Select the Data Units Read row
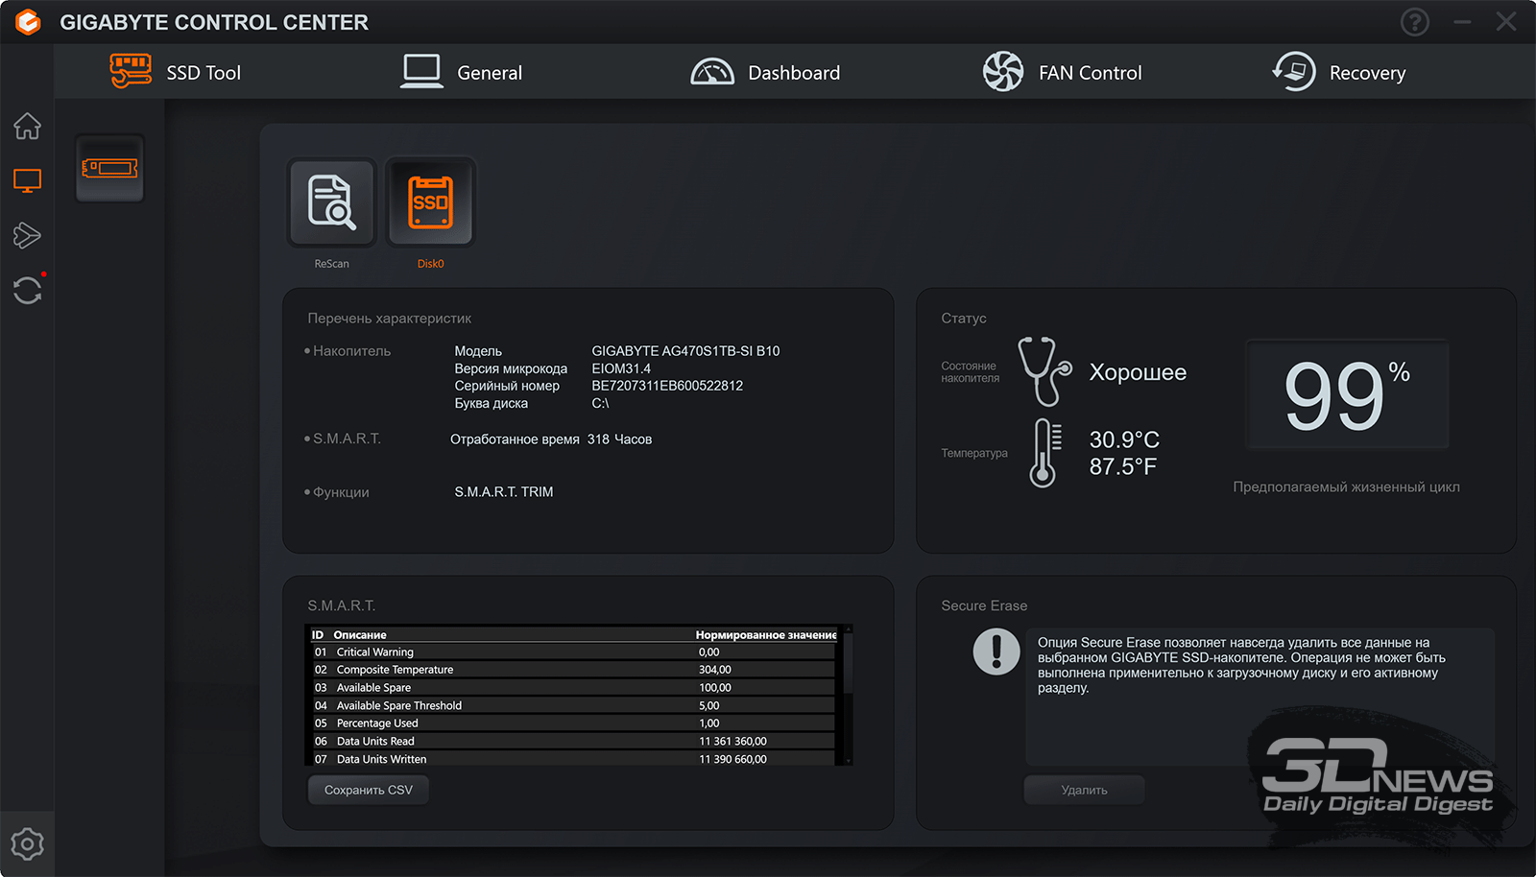Image resolution: width=1536 pixels, height=877 pixels. coord(572,741)
